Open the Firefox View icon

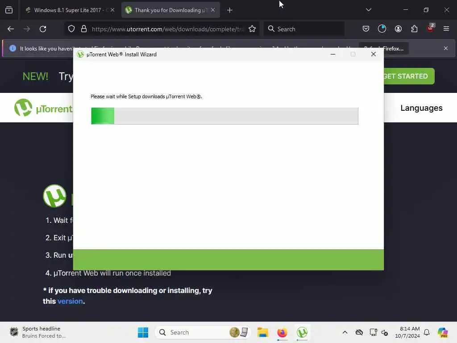(x=9, y=10)
